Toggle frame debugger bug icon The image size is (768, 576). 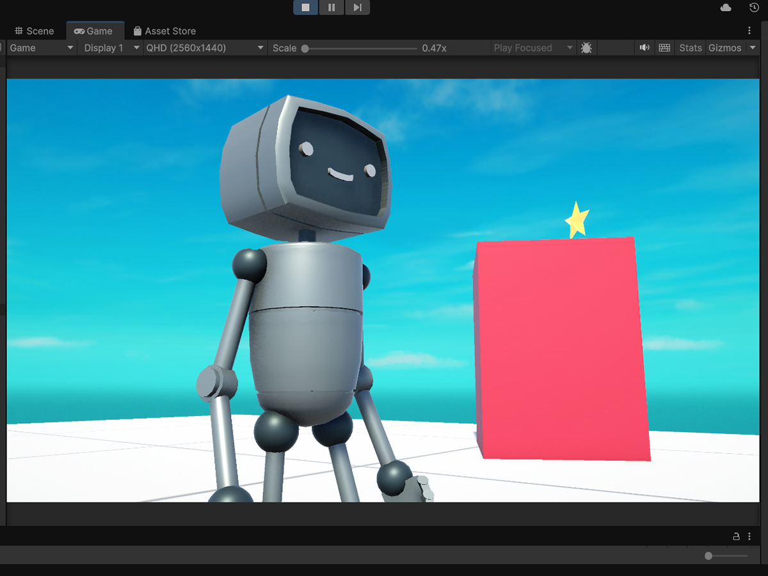586,48
